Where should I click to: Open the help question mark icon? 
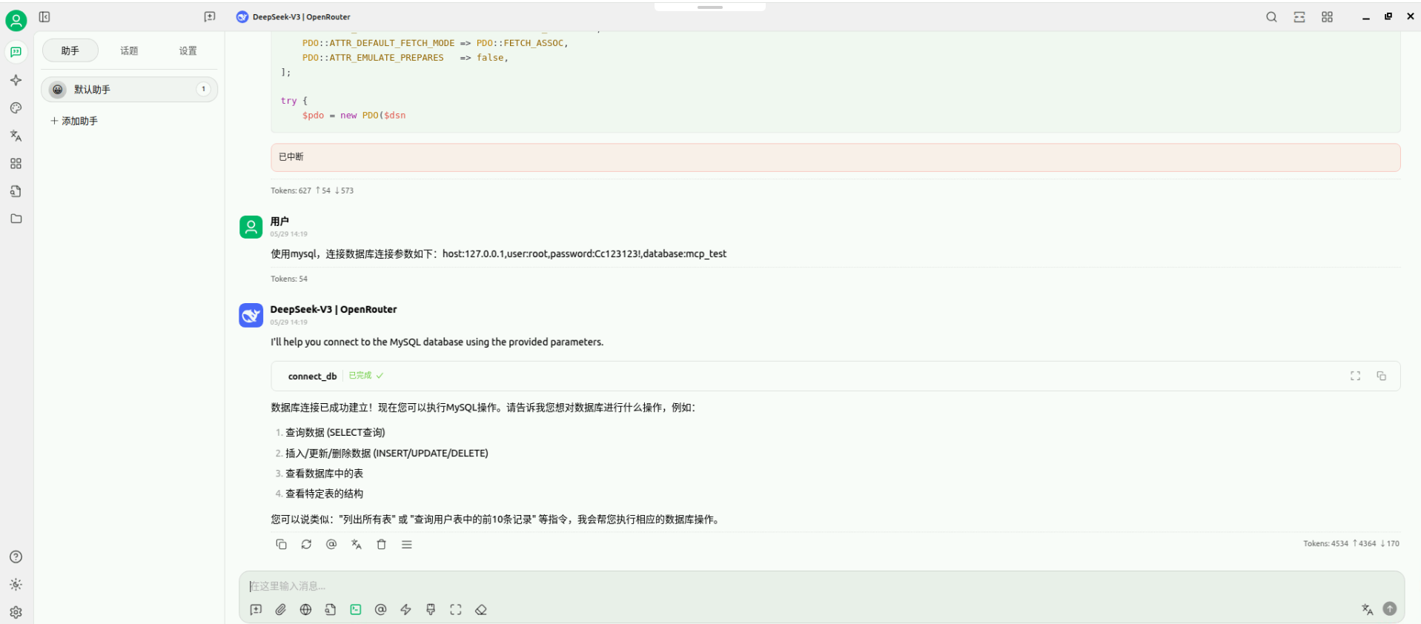[x=16, y=557]
